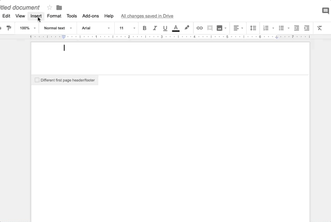Insert a link with chain icon

coord(200,28)
